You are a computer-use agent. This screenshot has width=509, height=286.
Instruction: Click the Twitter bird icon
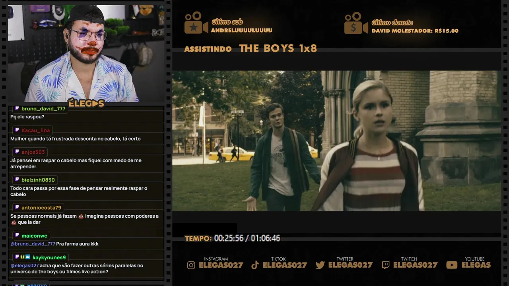click(x=320, y=265)
